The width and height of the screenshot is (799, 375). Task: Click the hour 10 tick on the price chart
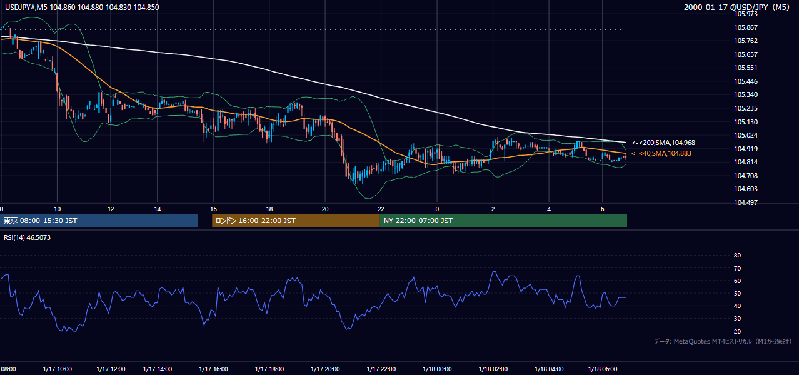point(58,209)
